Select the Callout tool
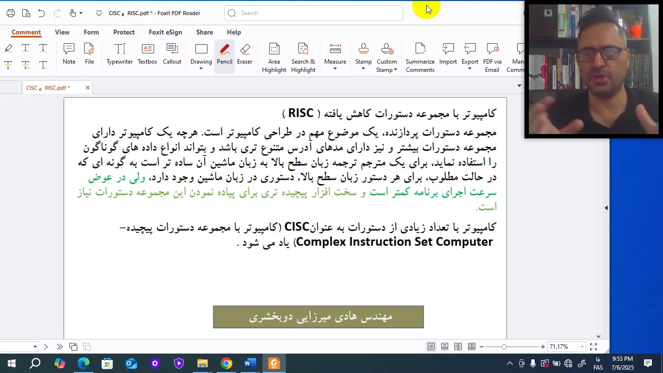The image size is (663, 373). [172, 54]
